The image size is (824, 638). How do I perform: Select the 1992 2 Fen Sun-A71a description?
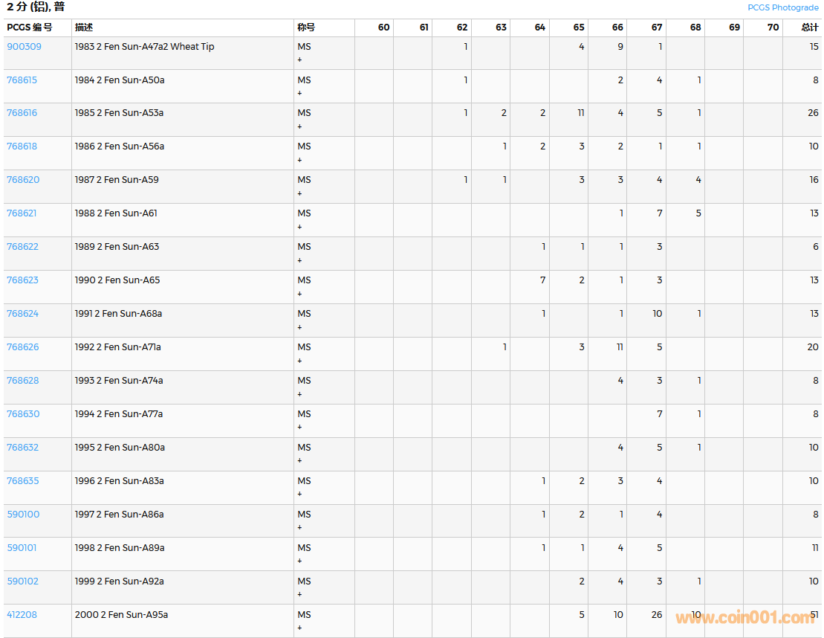[x=117, y=347]
